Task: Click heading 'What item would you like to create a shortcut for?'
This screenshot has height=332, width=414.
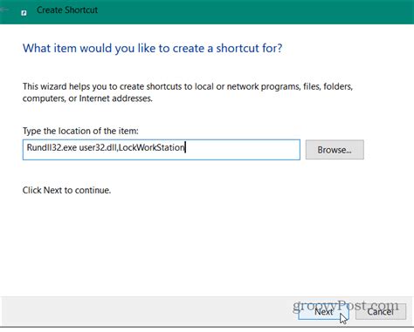Action: click(x=153, y=48)
